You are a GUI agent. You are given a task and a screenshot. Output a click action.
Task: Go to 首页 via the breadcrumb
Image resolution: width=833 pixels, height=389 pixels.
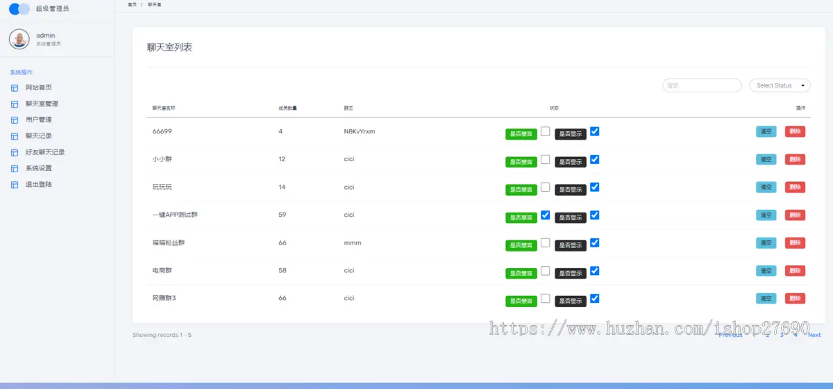click(x=132, y=4)
